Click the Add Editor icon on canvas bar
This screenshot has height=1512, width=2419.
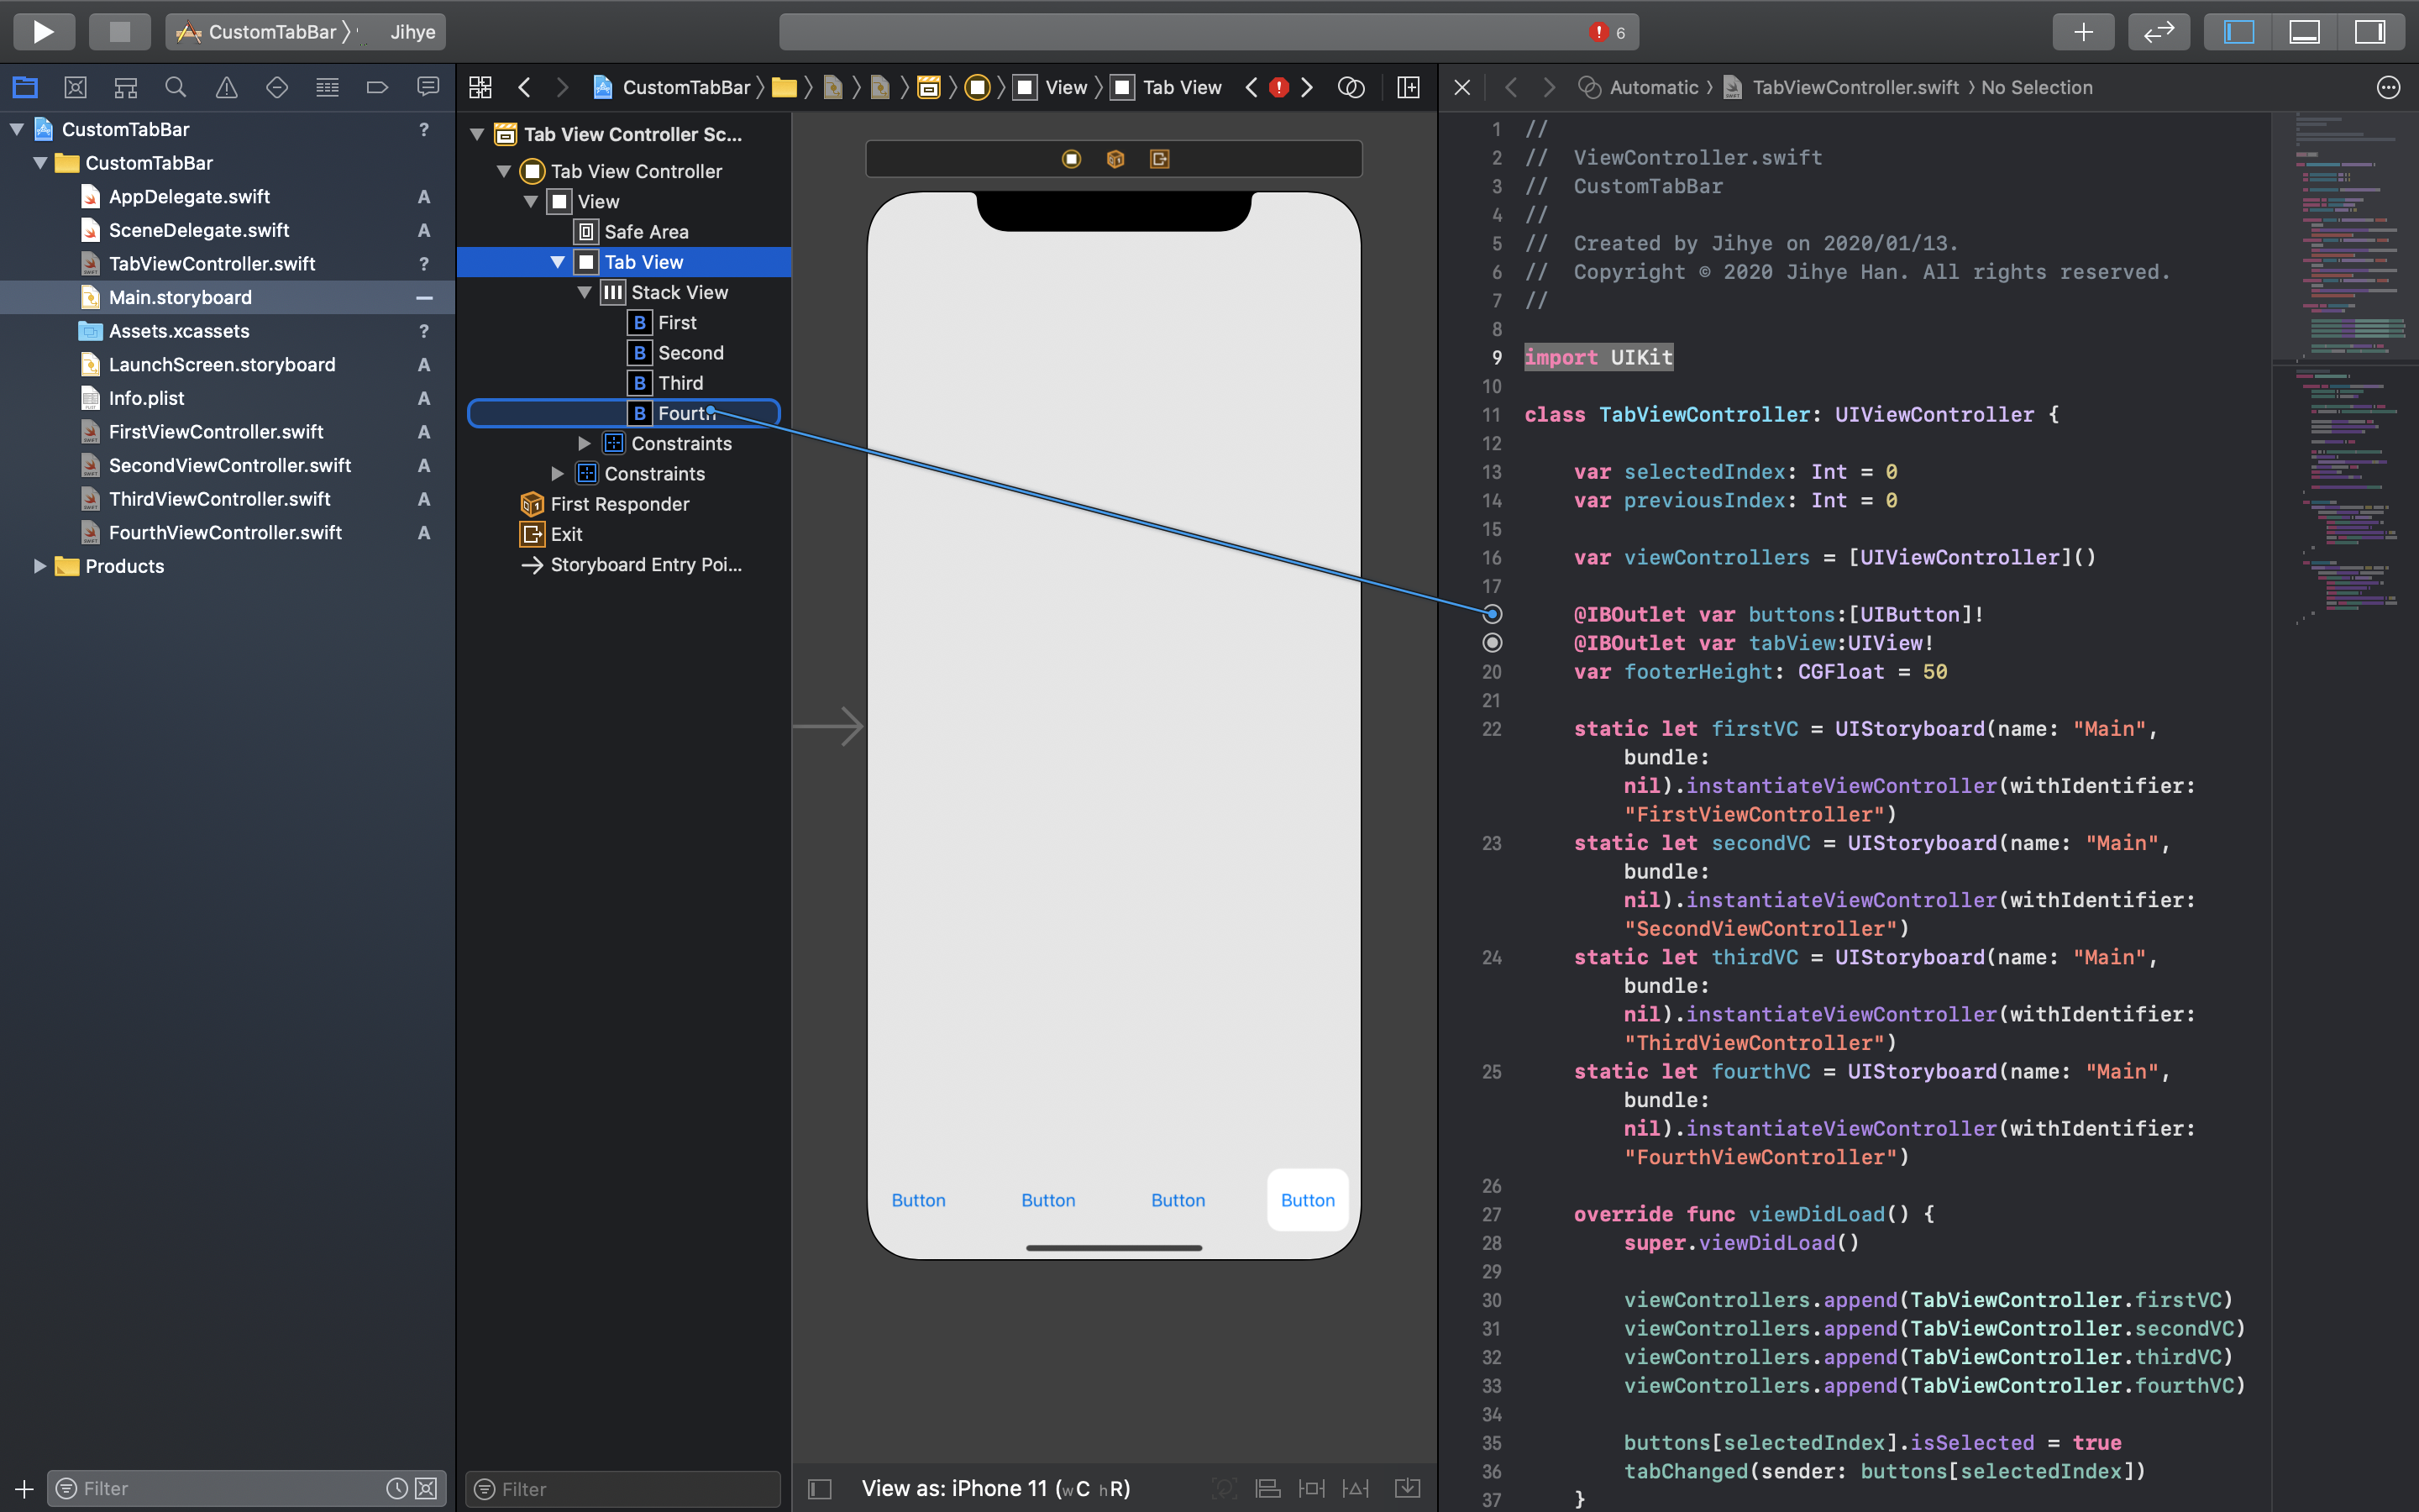click(1409, 87)
